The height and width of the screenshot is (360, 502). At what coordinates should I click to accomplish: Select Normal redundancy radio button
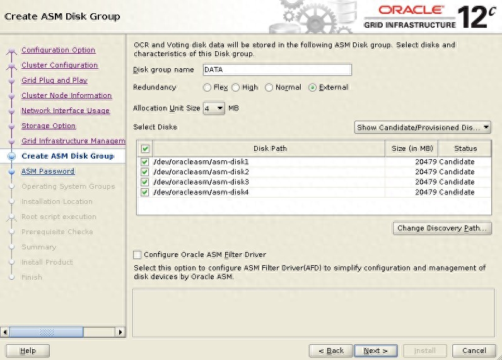269,88
